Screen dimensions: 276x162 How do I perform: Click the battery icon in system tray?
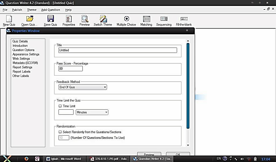pos(255,159)
